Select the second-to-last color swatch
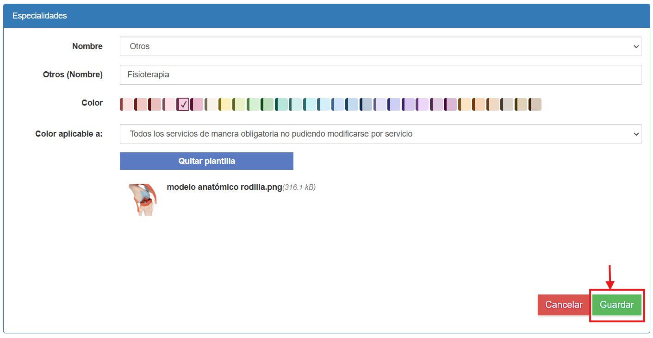 521,104
